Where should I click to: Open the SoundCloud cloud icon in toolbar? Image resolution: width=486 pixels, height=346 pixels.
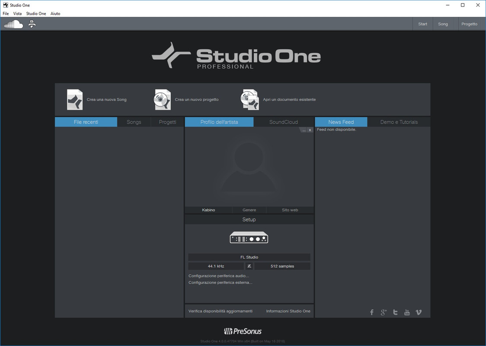13,24
